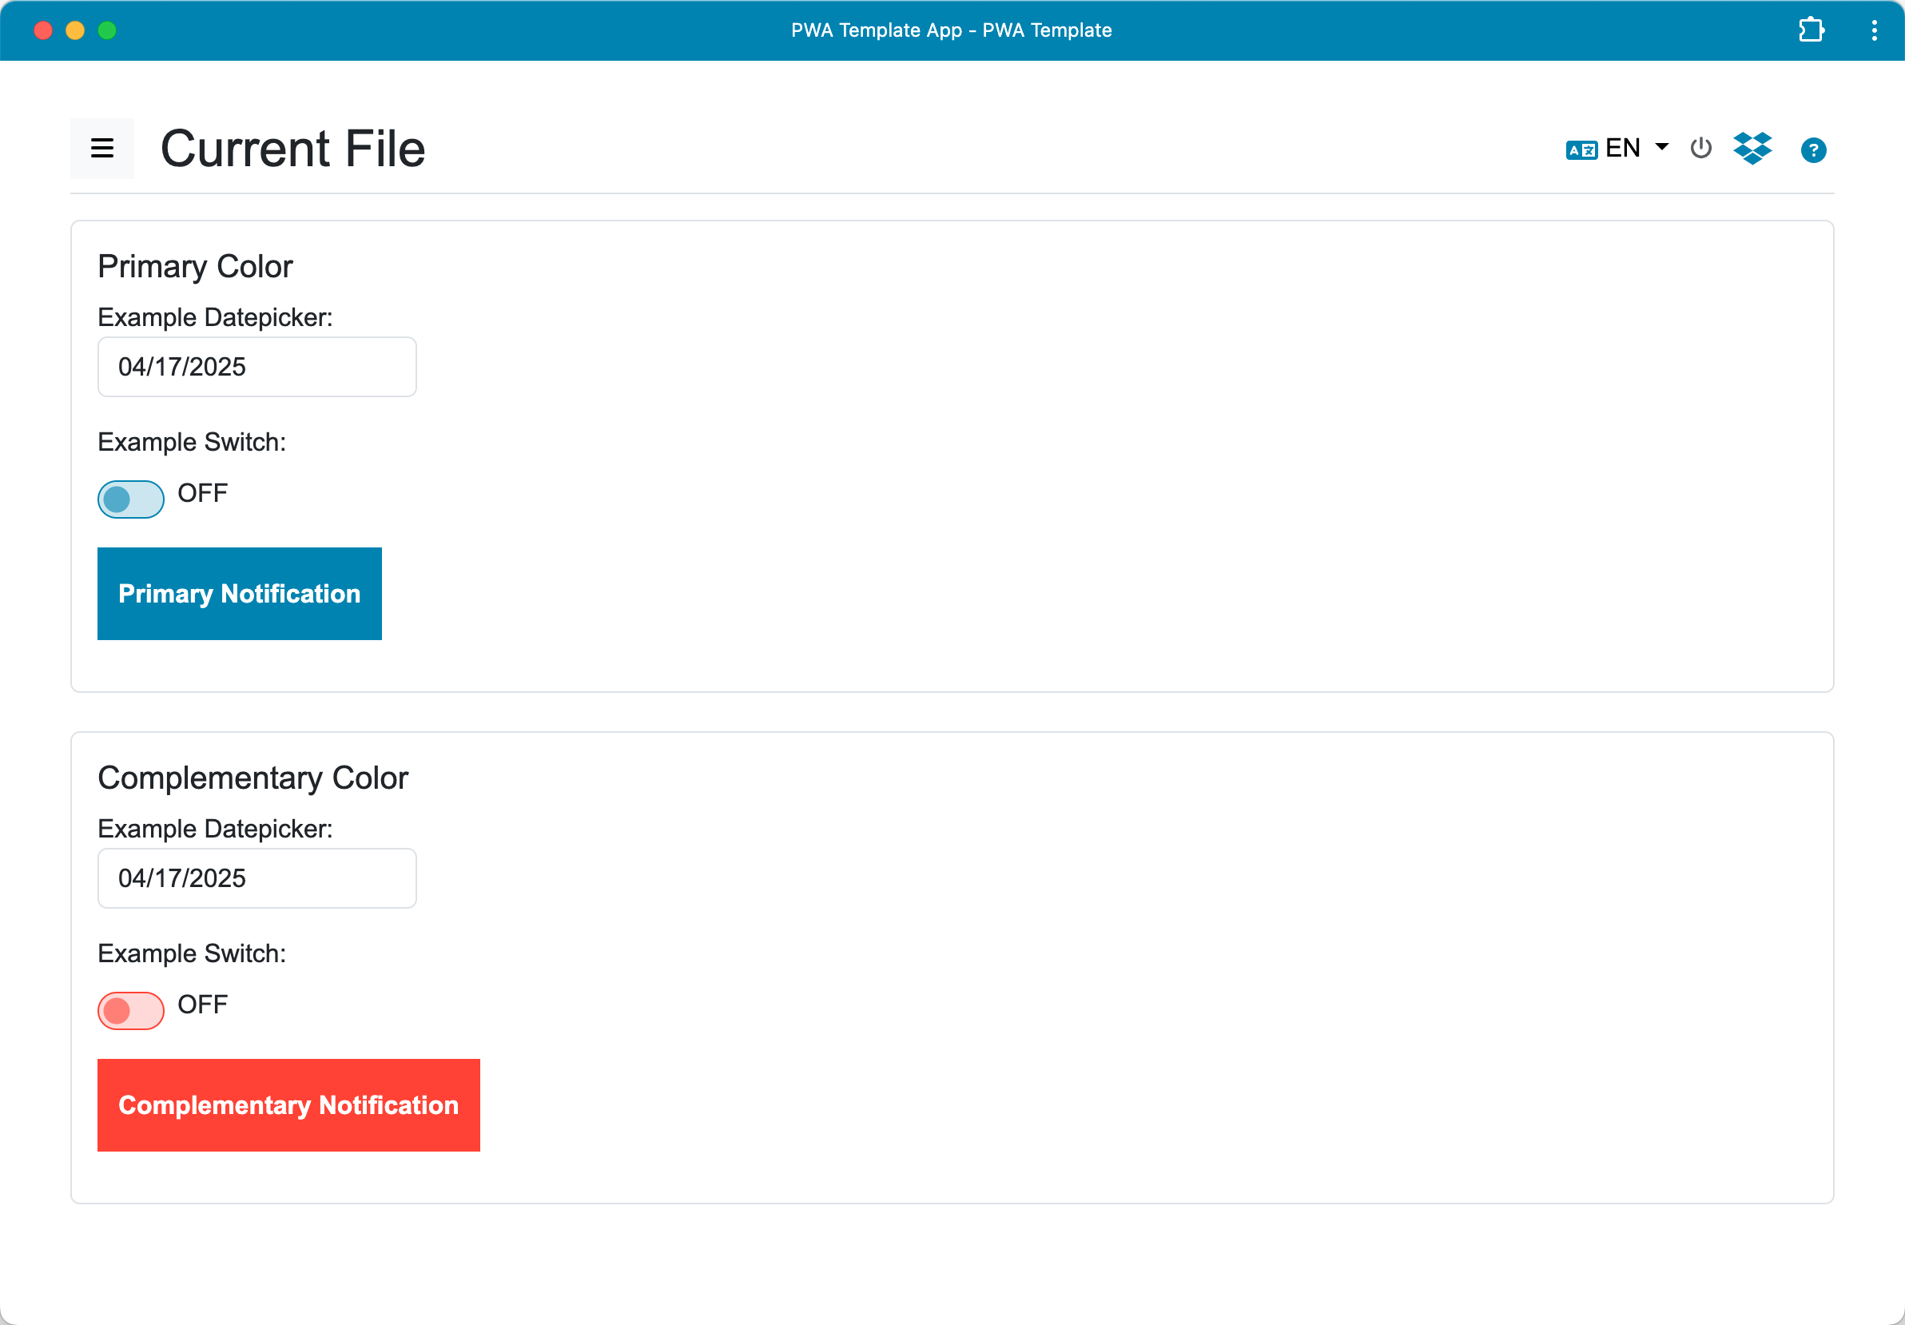Click the language translate icon

coord(1581,150)
